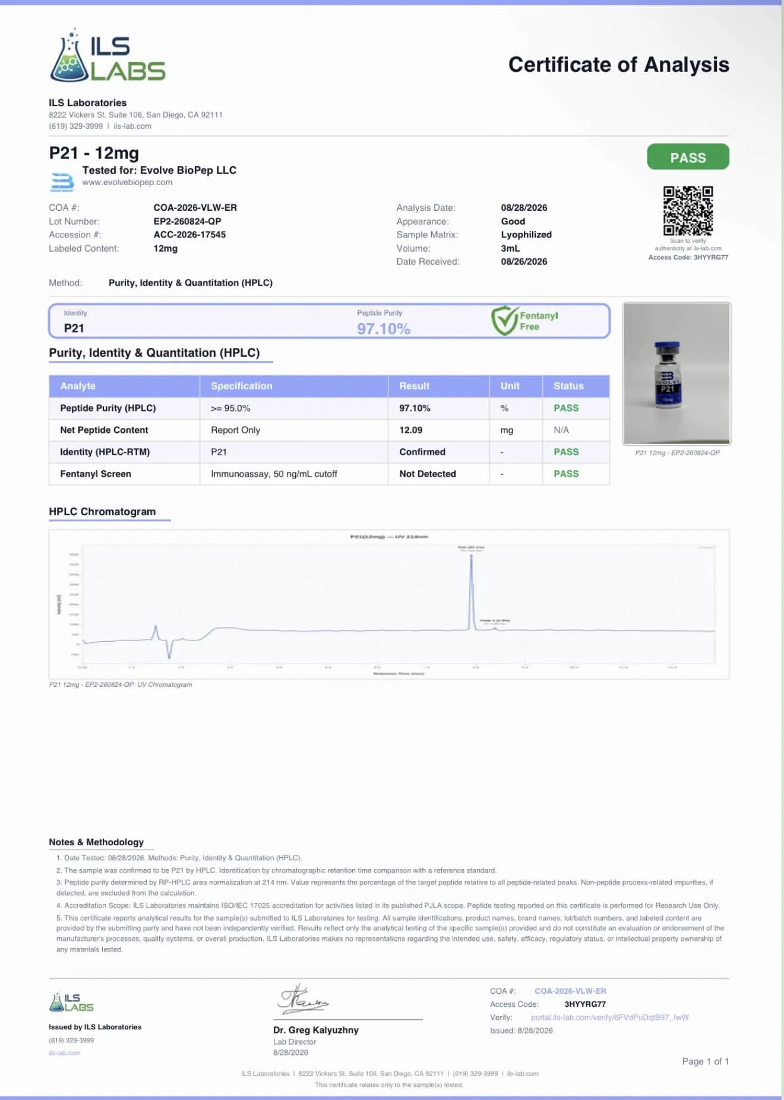Click the Sample Matrix value Lyophilized
Viewport: 784px width, 1100px height.
click(526, 234)
